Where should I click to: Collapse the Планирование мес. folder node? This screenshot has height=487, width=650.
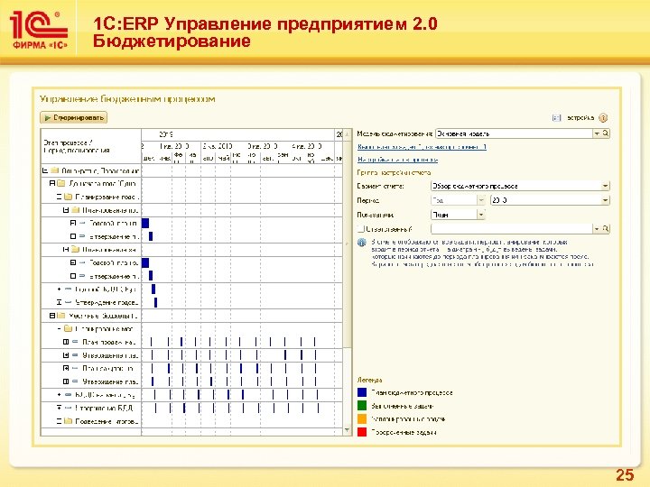59,329
